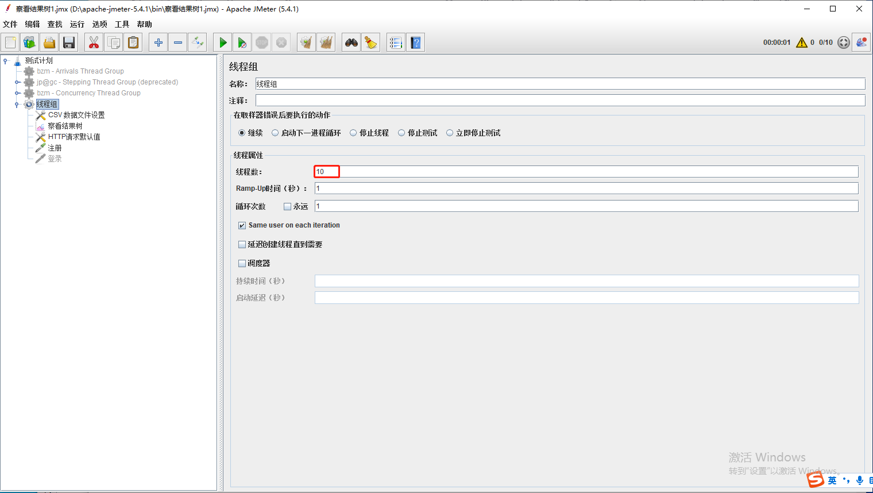
Task: Open the 工具 menu
Action: coord(122,24)
